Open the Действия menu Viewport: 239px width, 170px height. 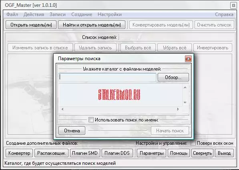[x=34, y=14]
